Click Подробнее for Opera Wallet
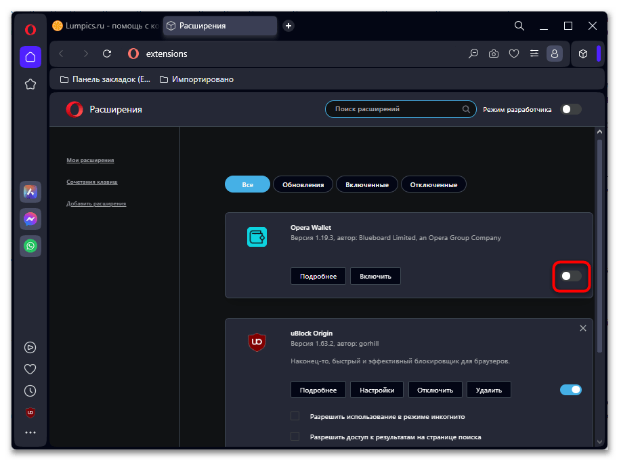 tap(318, 276)
